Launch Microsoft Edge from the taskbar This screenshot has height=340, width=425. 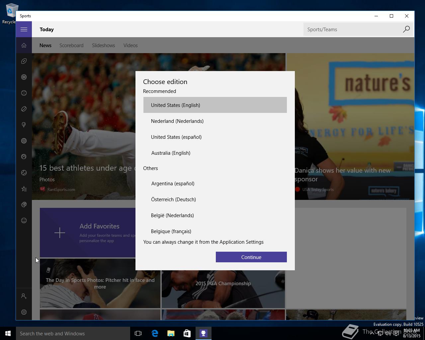tap(155, 333)
